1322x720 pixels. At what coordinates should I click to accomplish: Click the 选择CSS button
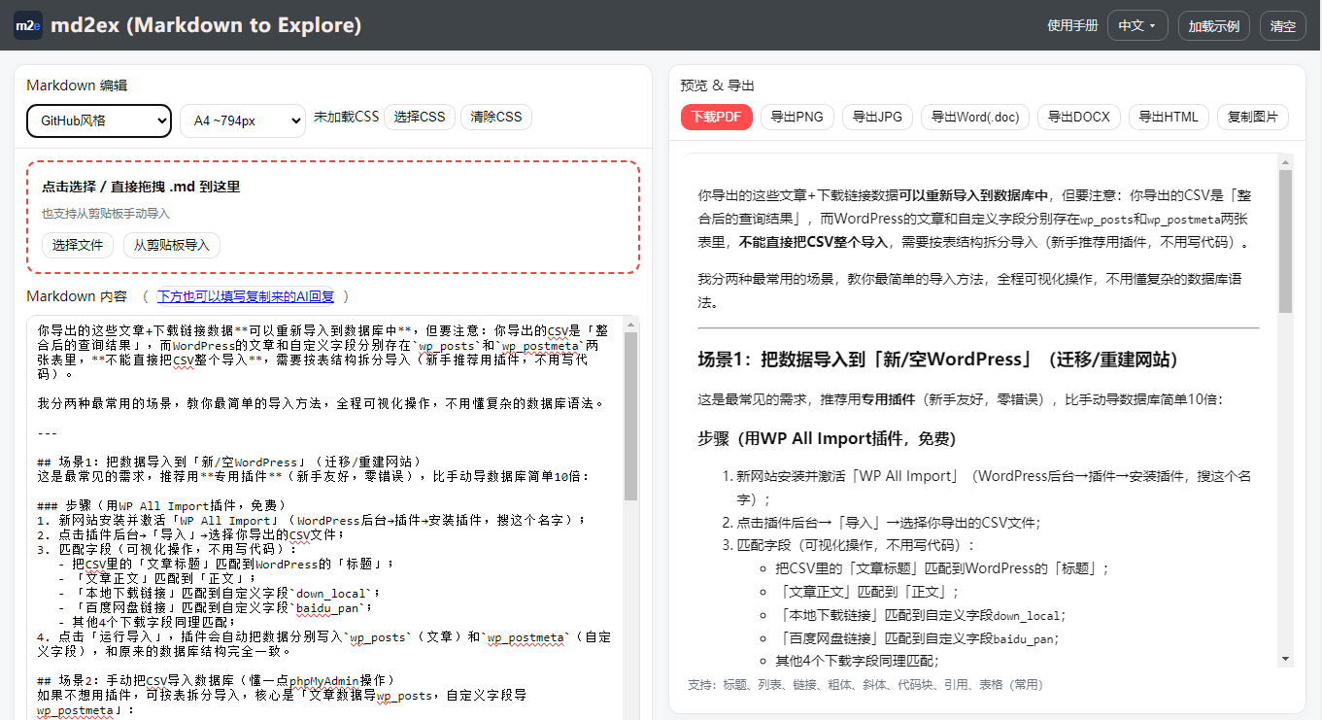pyautogui.click(x=420, y=117)
